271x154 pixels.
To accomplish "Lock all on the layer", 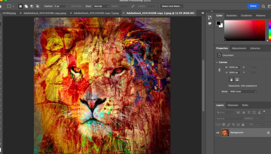I will [243, 124].
